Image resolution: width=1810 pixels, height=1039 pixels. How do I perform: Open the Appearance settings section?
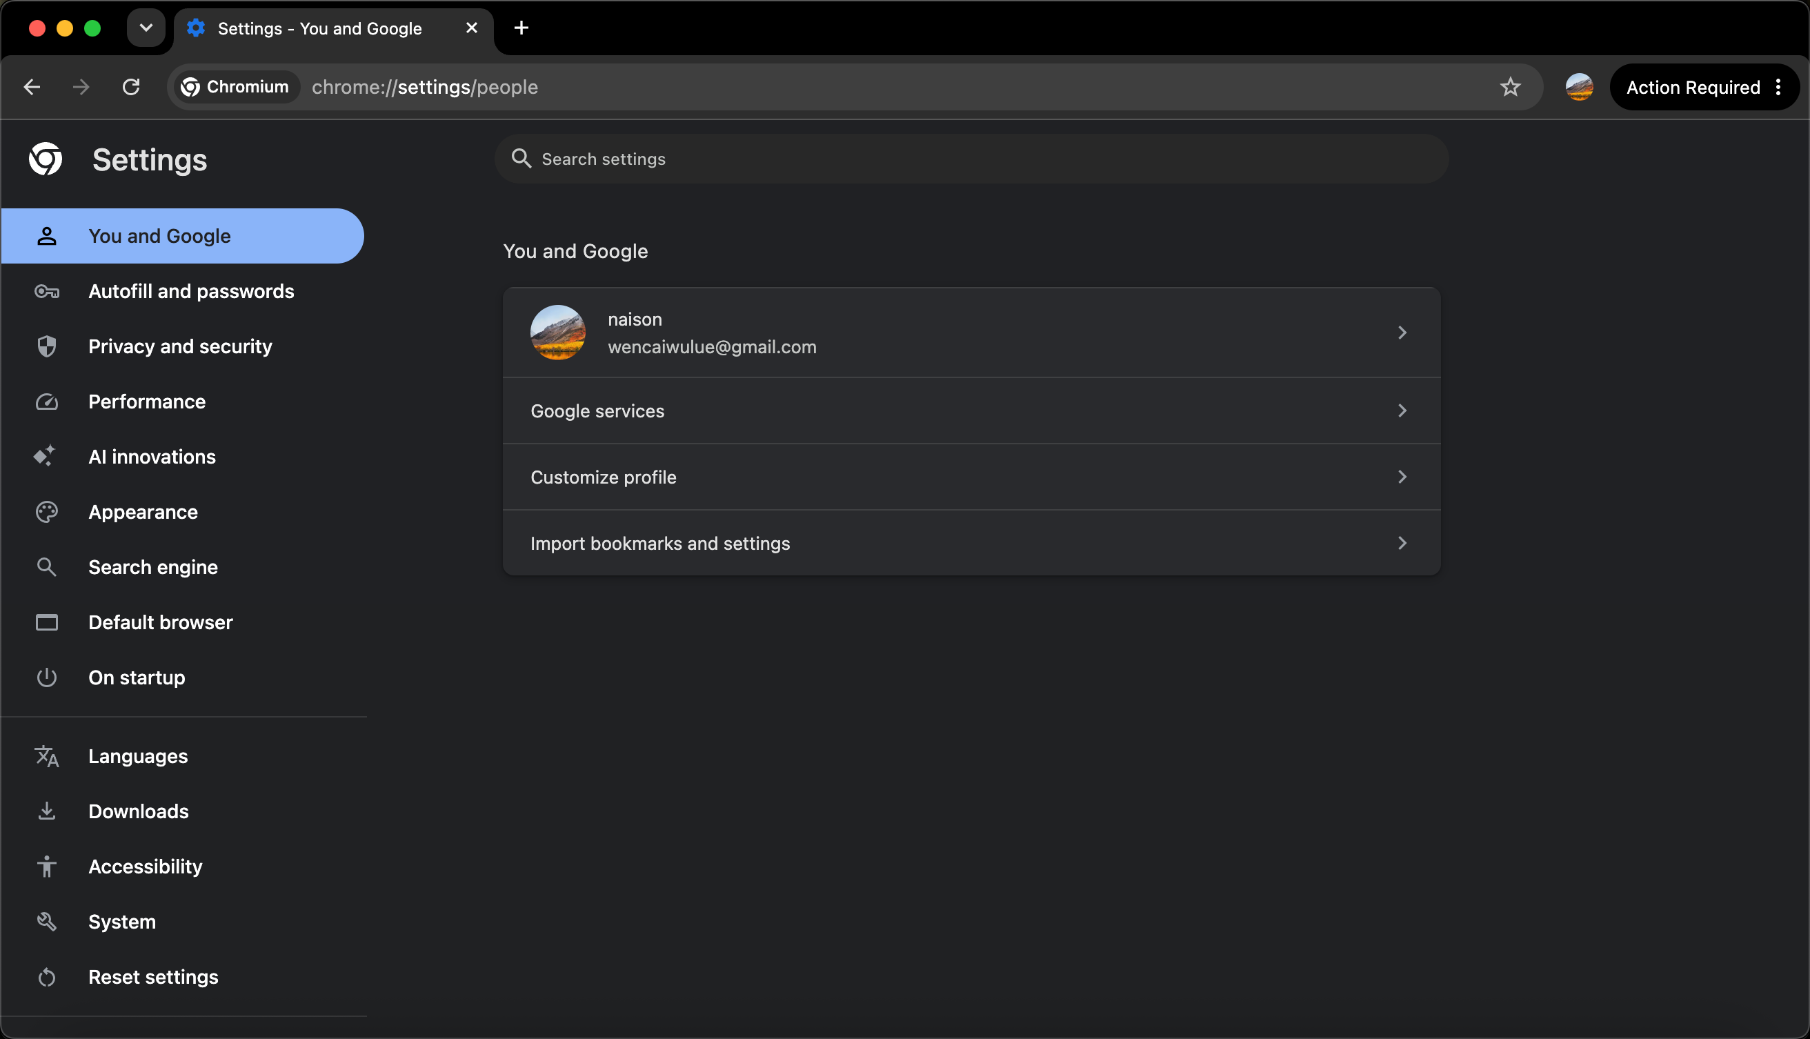[183, 512]
